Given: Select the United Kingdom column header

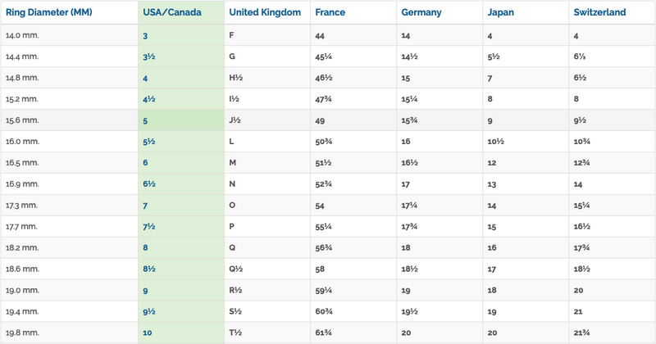Looking at the screenshot, I should point(265,13).
